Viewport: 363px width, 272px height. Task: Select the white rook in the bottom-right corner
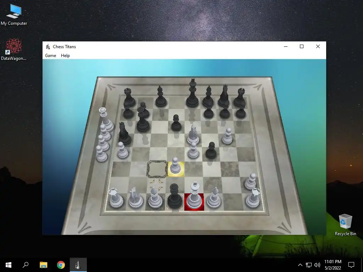pos(253,198)
